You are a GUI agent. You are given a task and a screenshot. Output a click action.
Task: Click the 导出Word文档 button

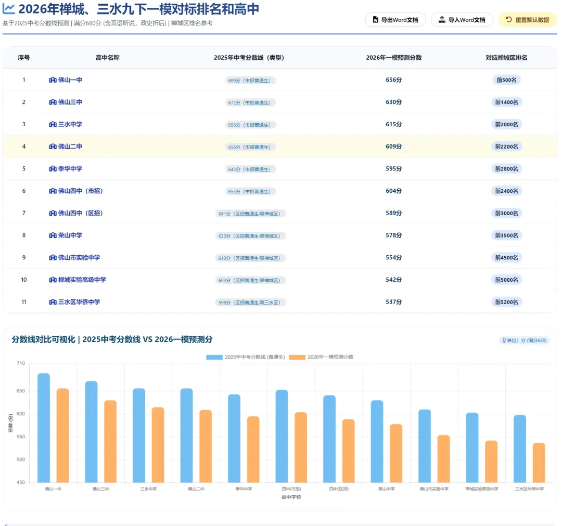pos(395,20)
